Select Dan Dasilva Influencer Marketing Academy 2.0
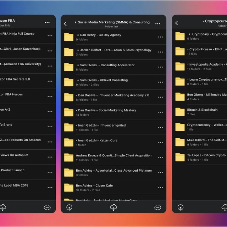 point(113,95)
